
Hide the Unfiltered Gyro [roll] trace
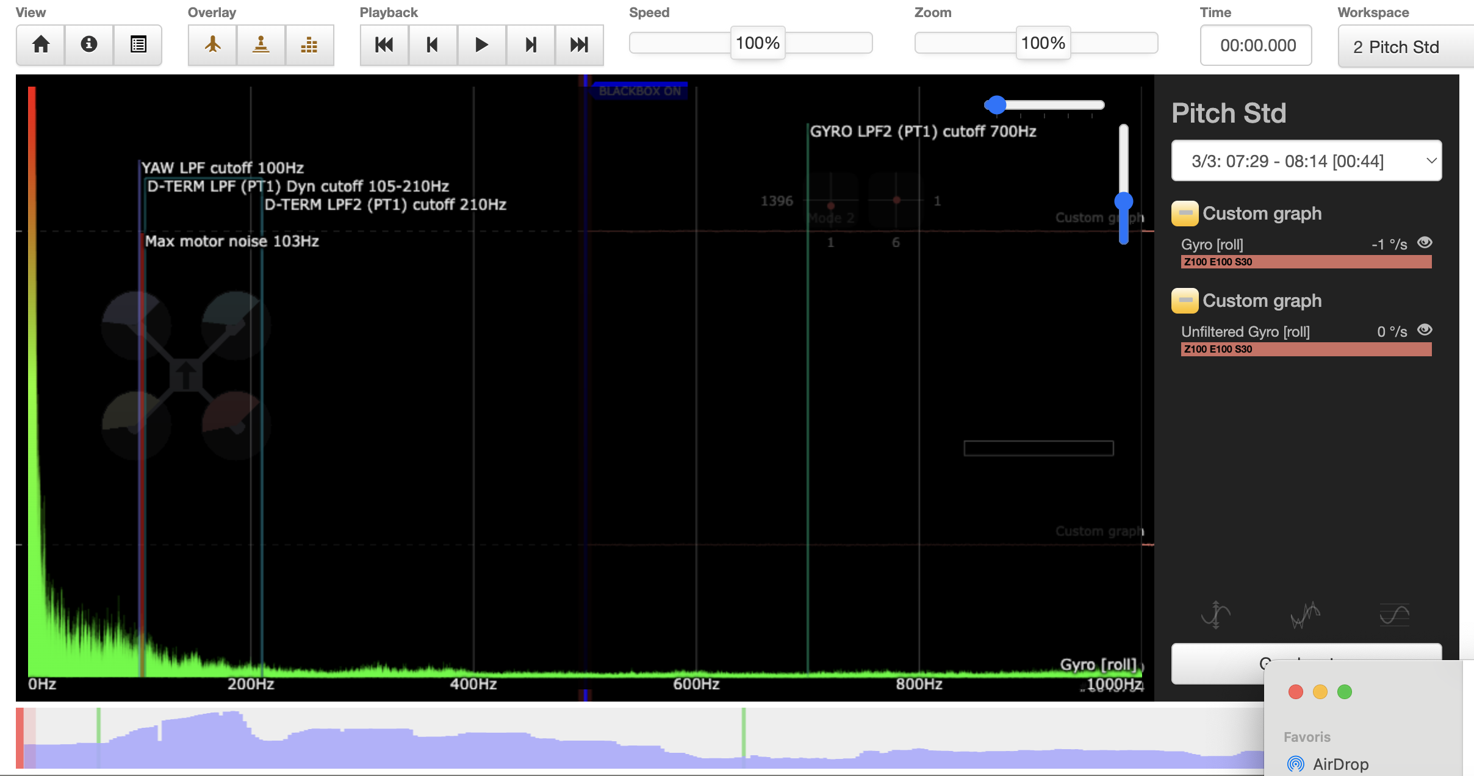pyautogui.click(x=1425, y=330)
